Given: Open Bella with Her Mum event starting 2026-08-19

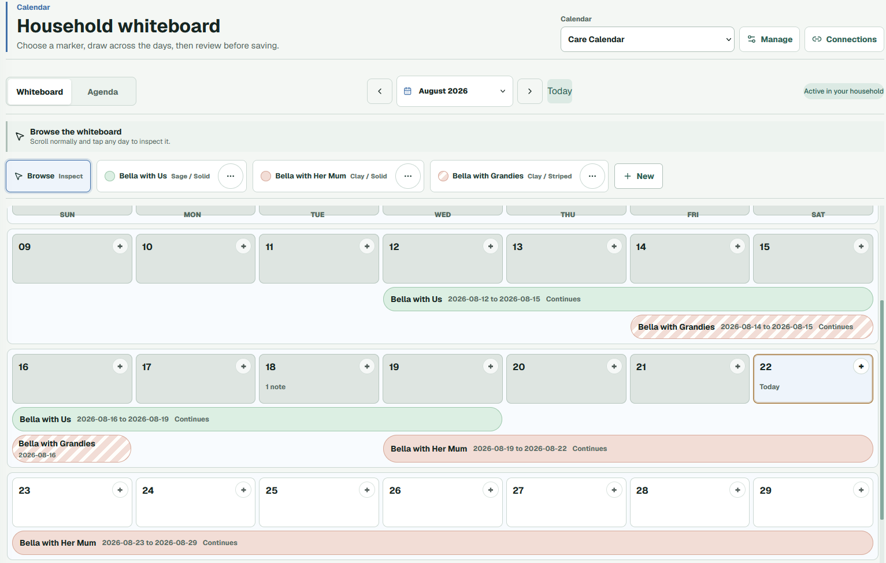Looking at the screenshot, I should click(628, 449).
